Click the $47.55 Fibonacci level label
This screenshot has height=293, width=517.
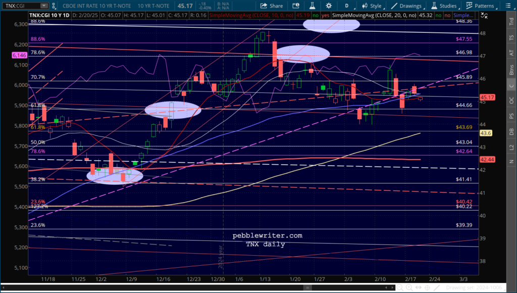464,39
